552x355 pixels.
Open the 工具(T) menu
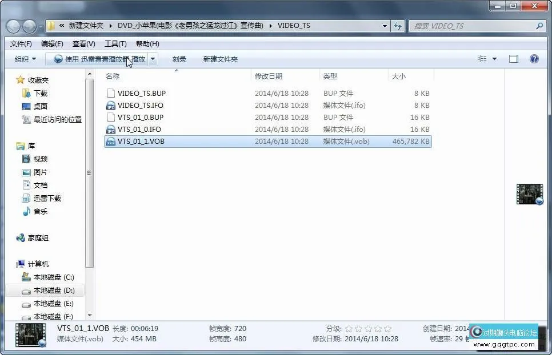tap(115, 43)
